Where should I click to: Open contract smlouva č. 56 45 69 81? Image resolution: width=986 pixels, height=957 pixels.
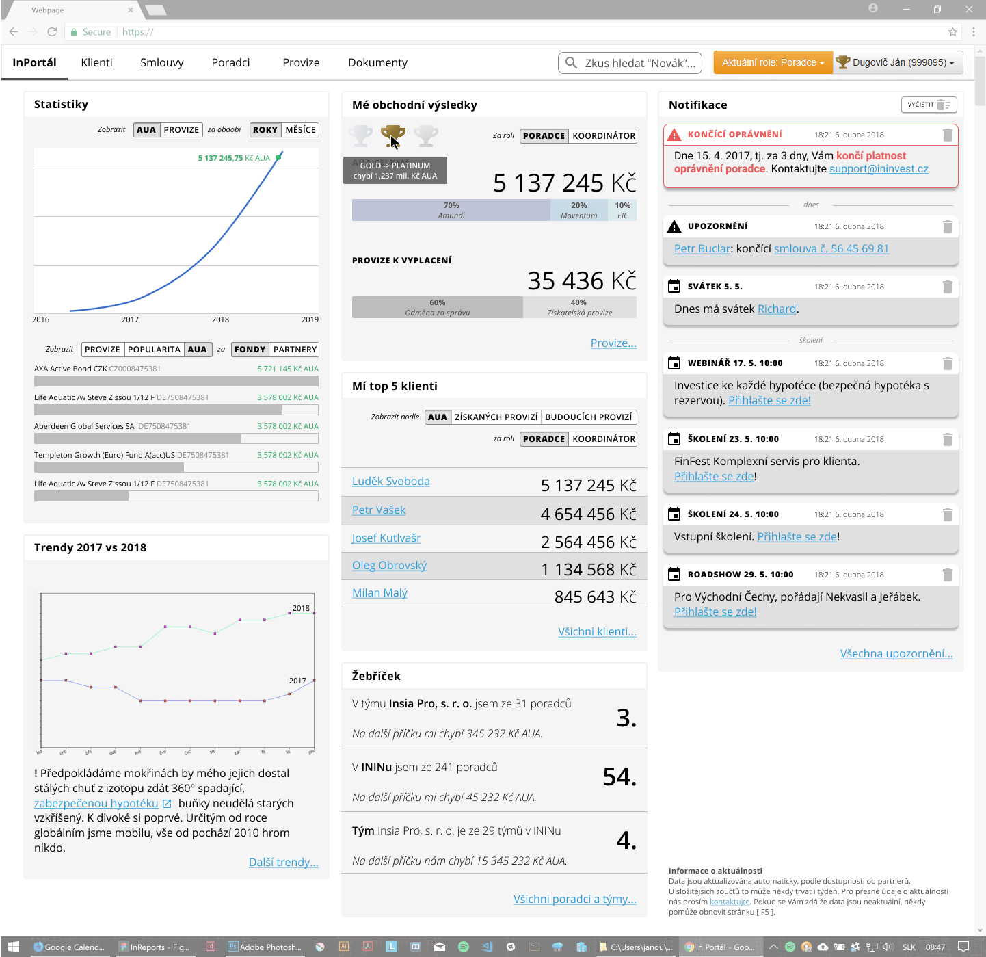(x=831, y=248)
